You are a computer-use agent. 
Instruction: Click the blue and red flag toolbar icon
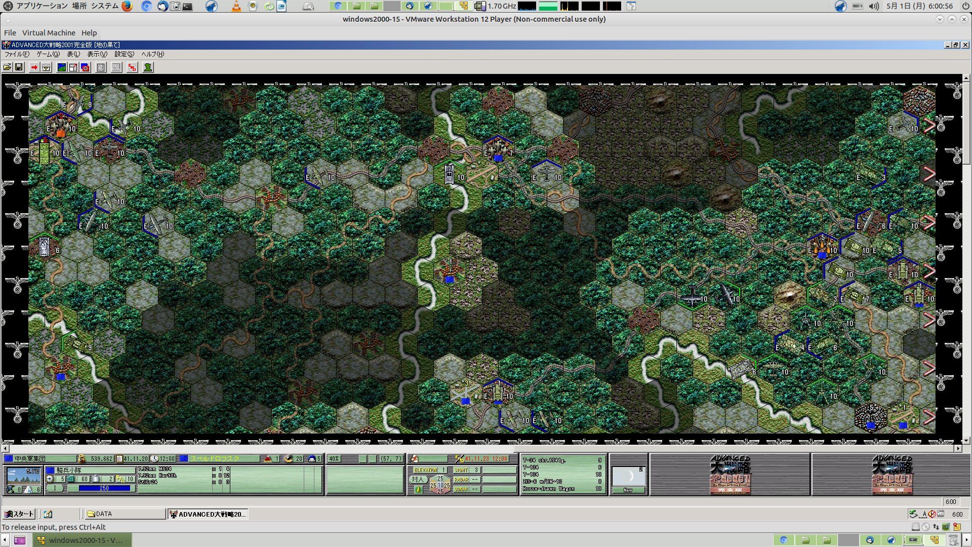[85, 67]
